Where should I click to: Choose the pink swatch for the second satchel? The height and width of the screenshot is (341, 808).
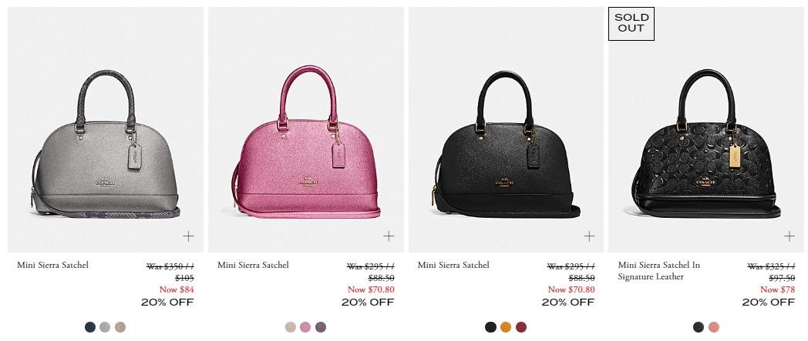[305, 327]
